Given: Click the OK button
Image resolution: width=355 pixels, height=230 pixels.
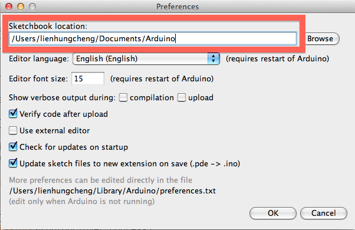Looking at the screenshot, I should click(x=273, y=213).
